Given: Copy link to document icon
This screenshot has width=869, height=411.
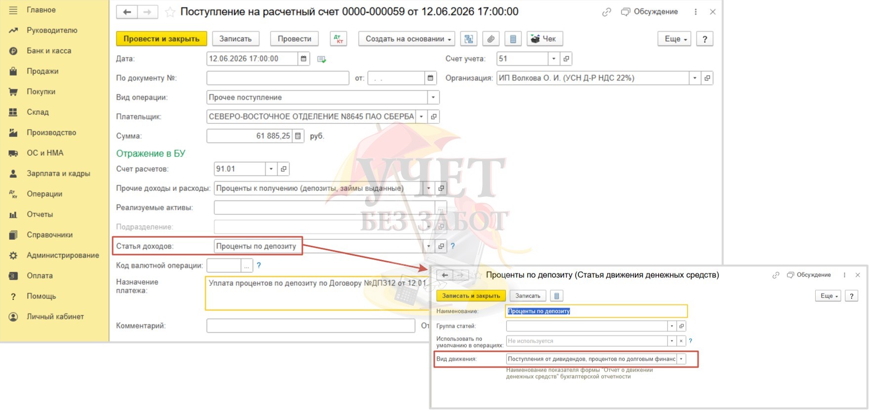Looking at the screenshot, I should (x=606, y=12).
